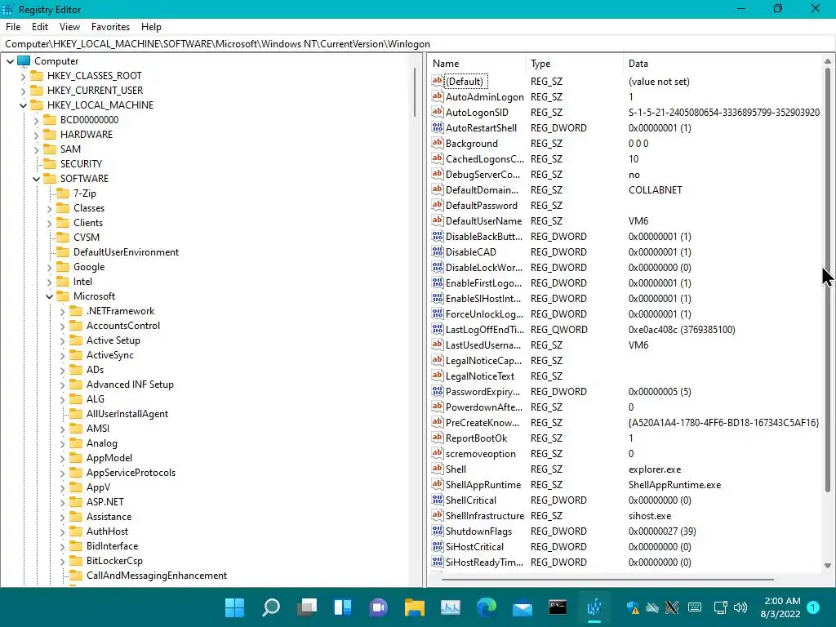Viewport: 836px width, 627px height.
Task: Select the ShellAppRuntime value
Action: [483, 485]
